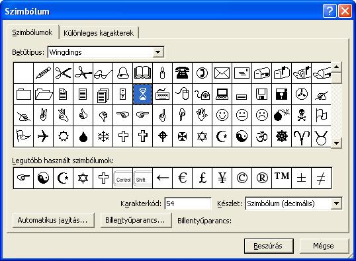The height and width of the screenshot is (261, 356).
Task: Cancel with the Mégse button
Action: [324, 246]
